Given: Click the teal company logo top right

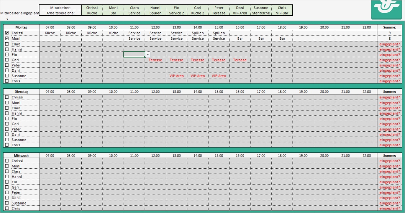Looking at the screenshot, I should 386,9.
